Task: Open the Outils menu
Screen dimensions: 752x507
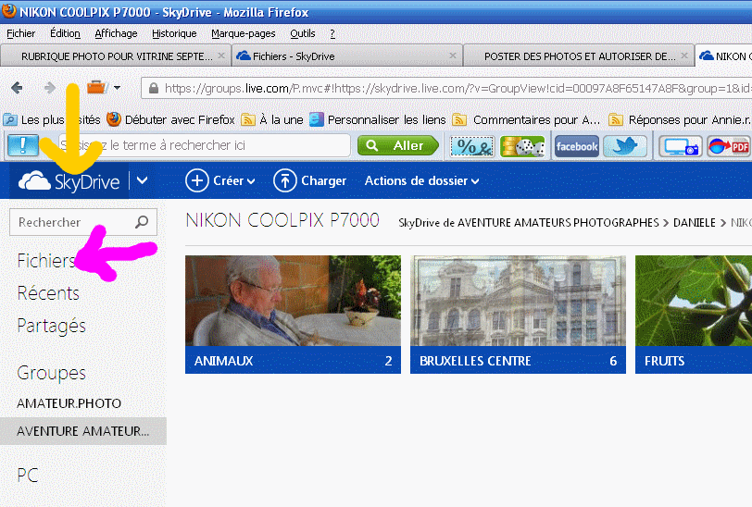Action: point(303,33)
